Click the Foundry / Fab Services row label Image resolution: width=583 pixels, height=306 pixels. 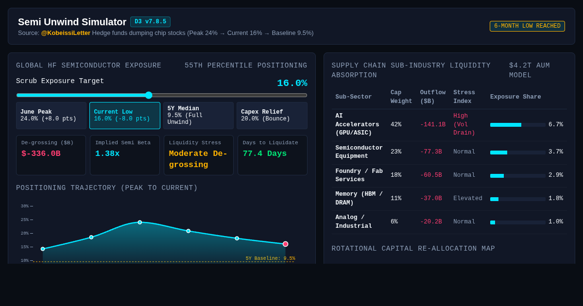coord(359,176)
